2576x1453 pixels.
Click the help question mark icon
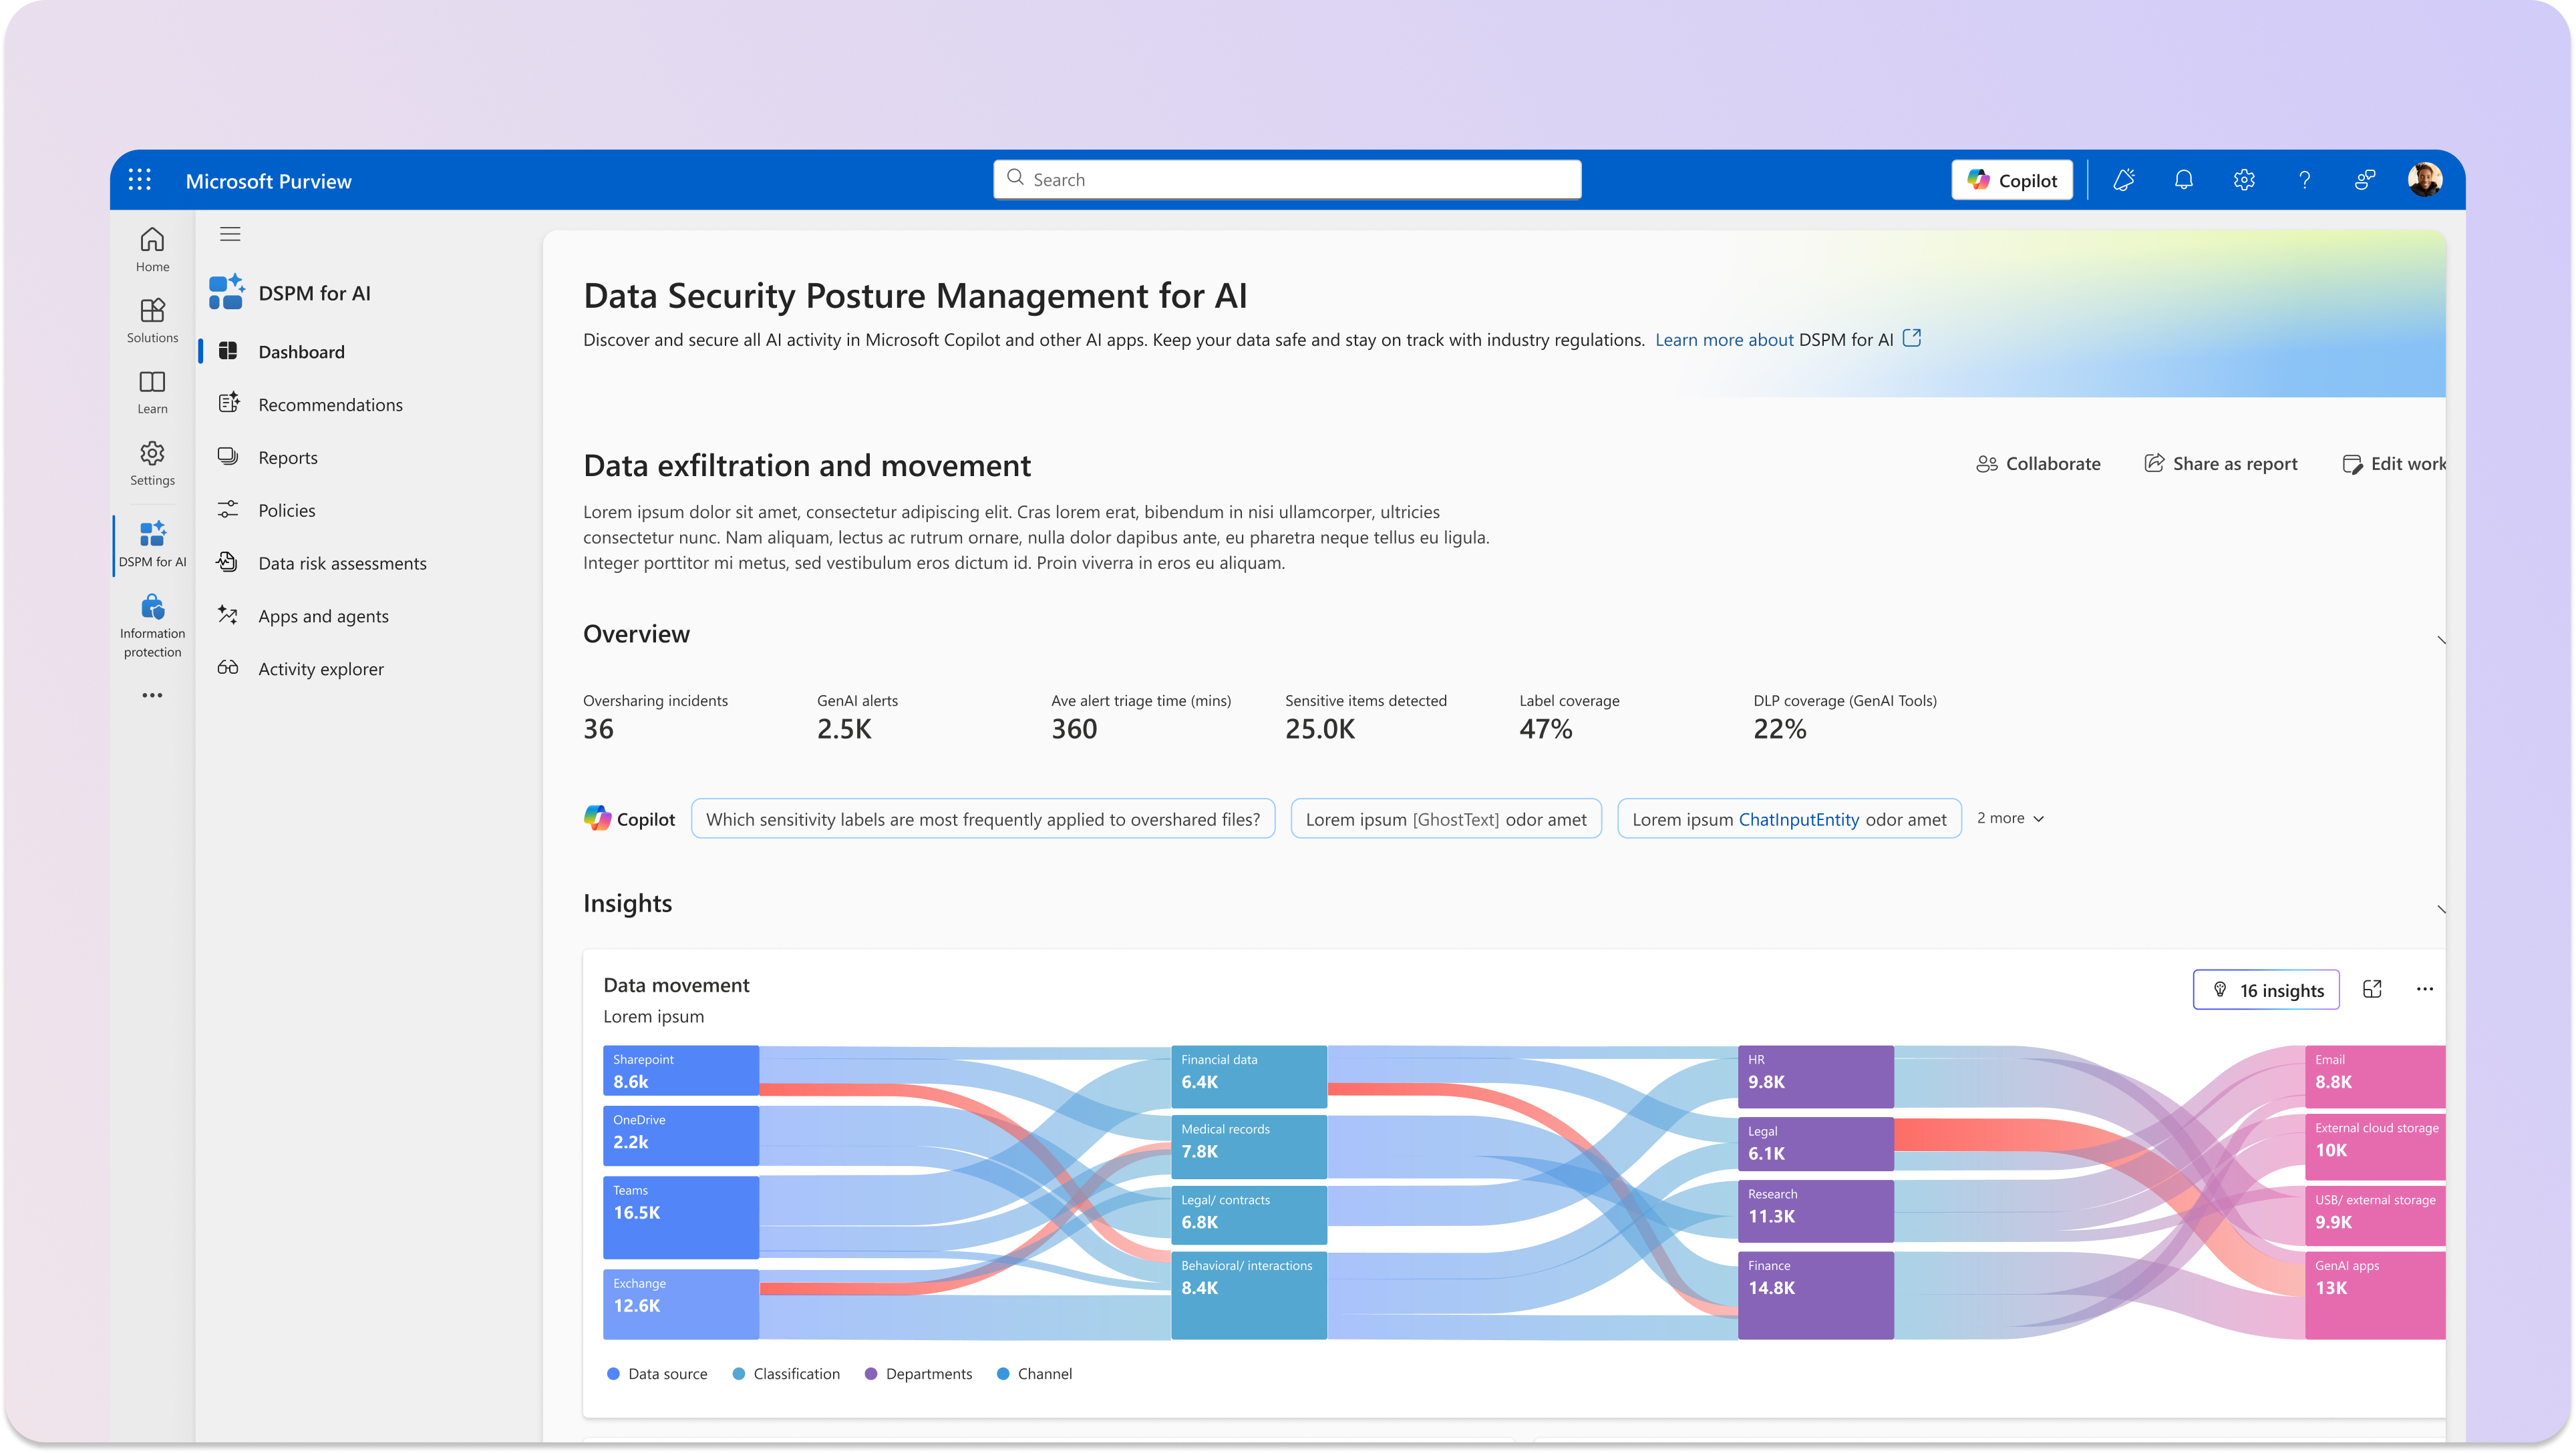[x=2304, y=180]
